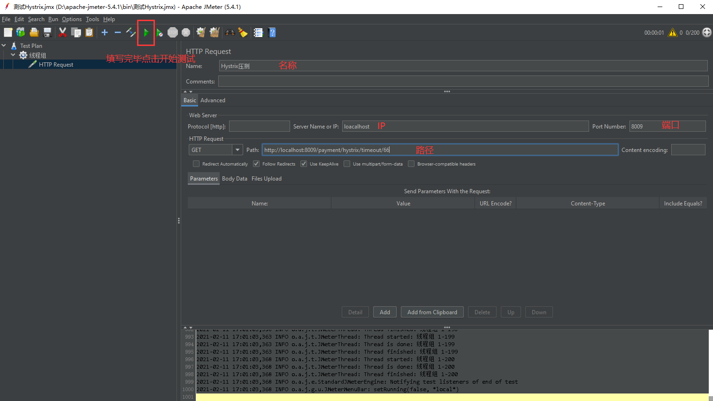Open the Search menu

click(x=36, y=19)
